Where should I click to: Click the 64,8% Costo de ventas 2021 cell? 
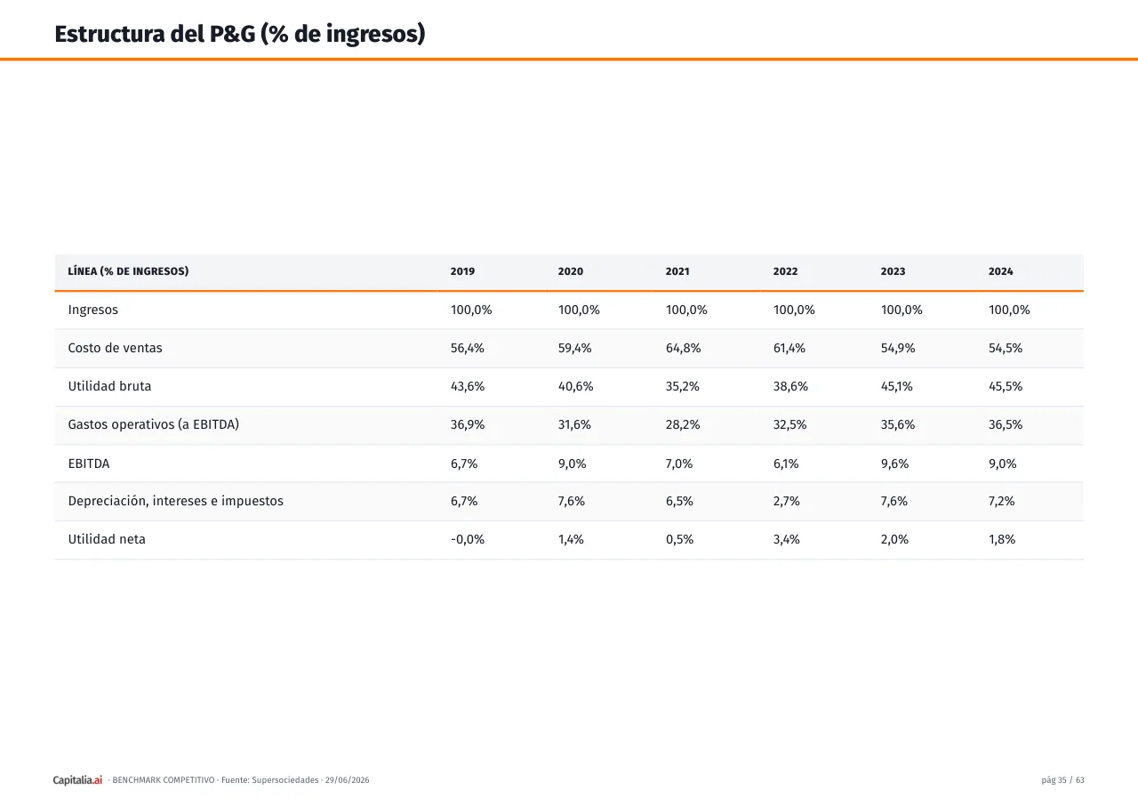click(x=683, y=348)
